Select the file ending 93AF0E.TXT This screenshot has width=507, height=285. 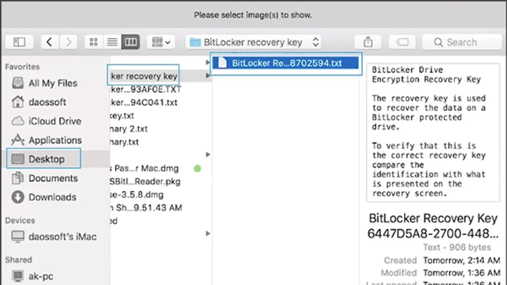pos(146,90)
